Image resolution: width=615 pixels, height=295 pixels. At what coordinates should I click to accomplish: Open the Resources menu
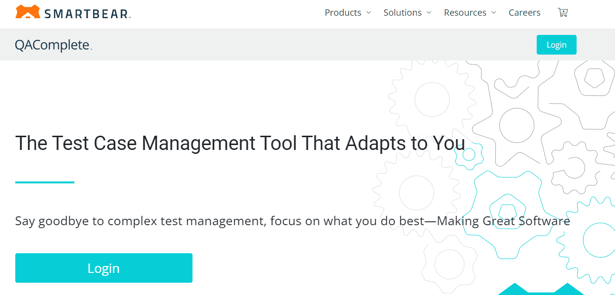tap(465, 13)
